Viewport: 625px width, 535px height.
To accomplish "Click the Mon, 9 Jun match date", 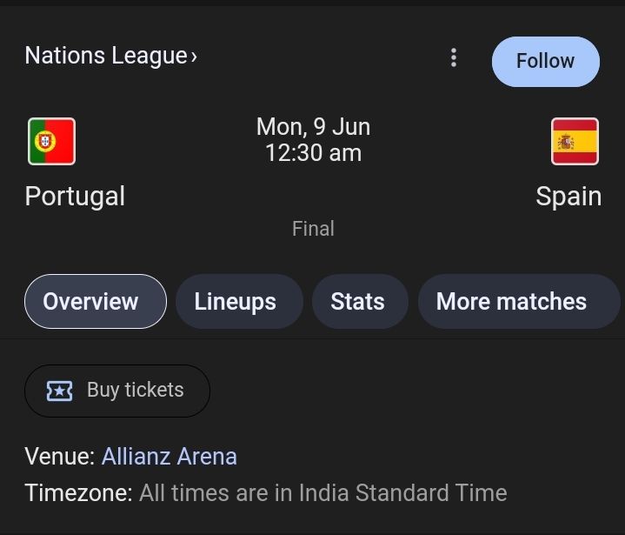I will 313,127.
